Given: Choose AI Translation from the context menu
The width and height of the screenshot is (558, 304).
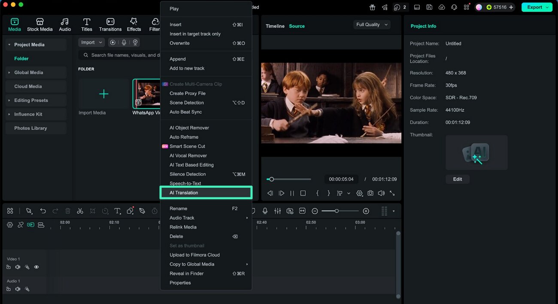Looking at the screenshot, I should coord(206,193).
